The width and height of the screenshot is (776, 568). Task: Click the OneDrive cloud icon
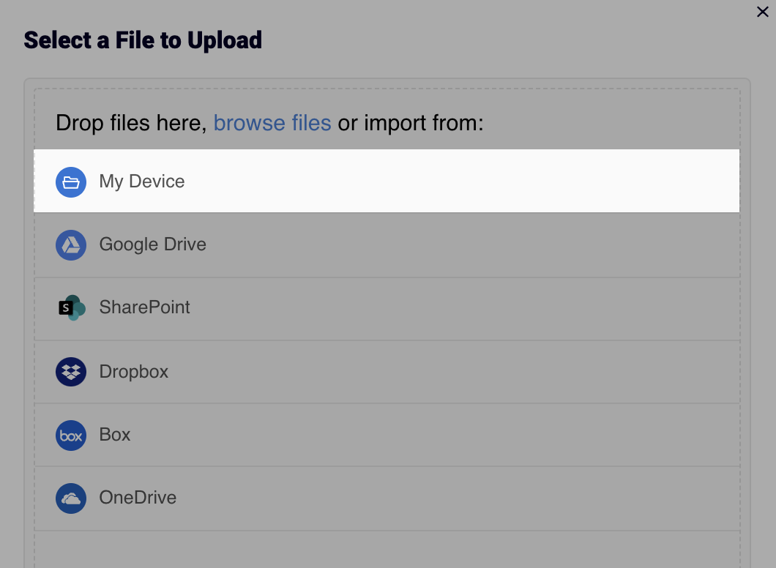tap(71, 498)
